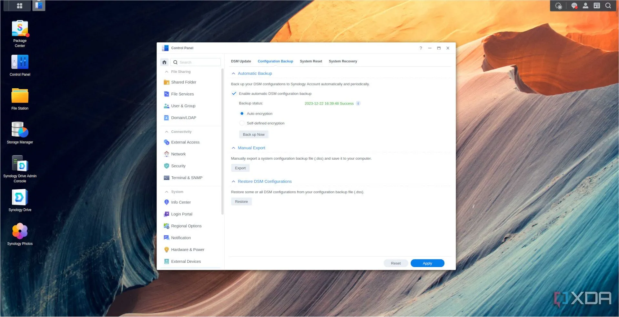Collapse Restore DSM Configurations section

click(x=233, y=182)
